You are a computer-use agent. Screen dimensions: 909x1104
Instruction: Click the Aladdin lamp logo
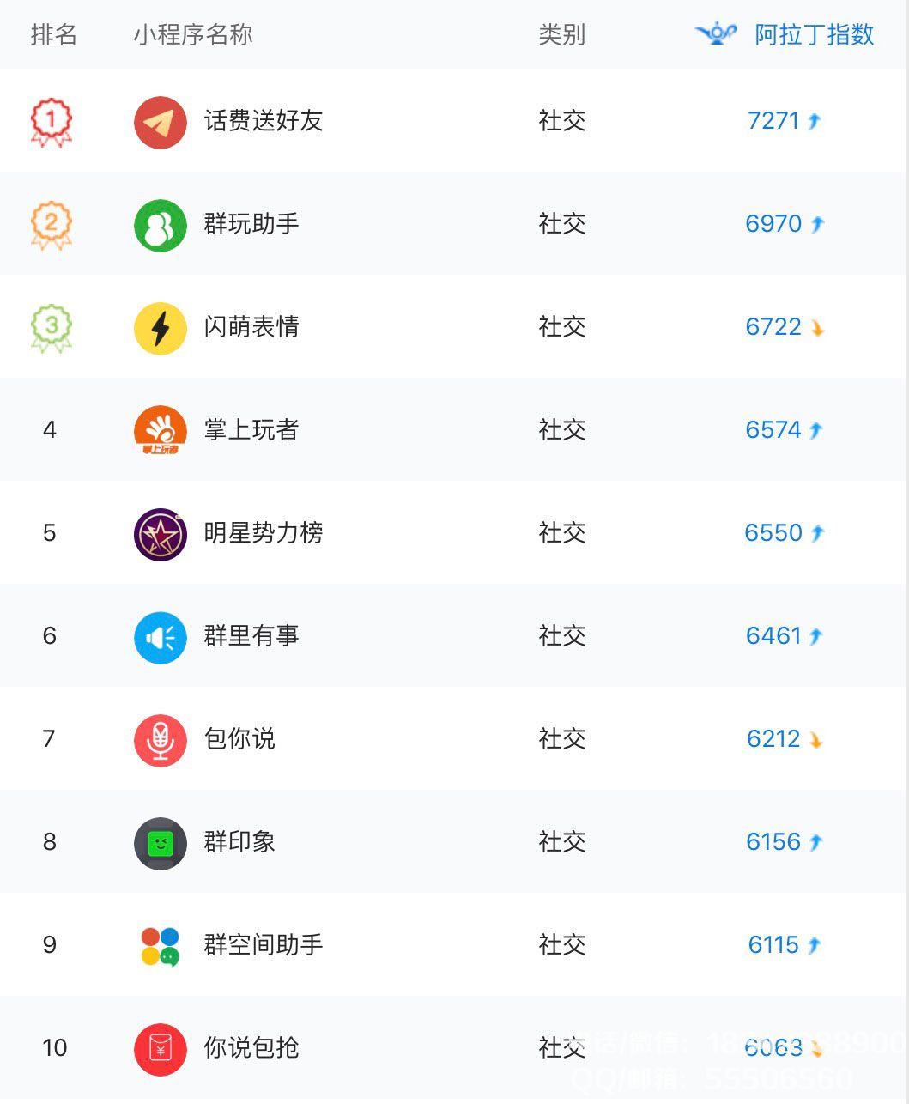point(717,33)
